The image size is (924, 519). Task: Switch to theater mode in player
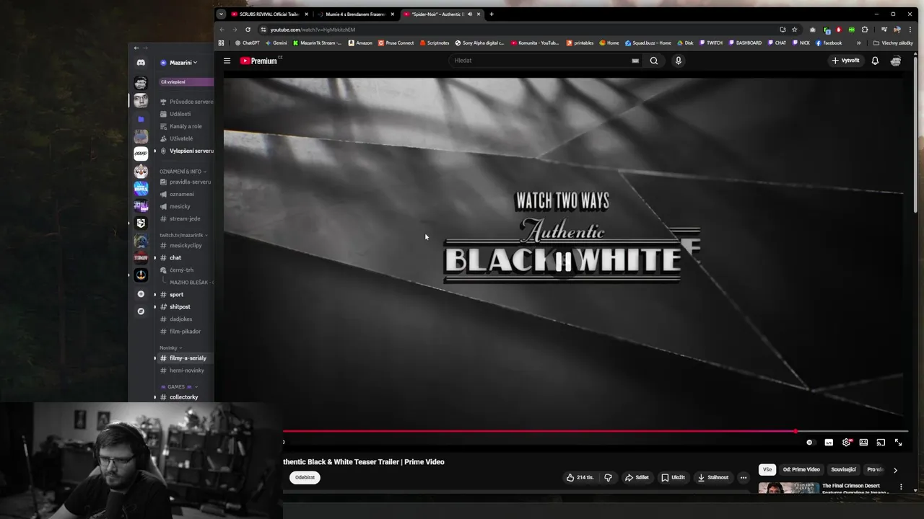pos(863,443)
